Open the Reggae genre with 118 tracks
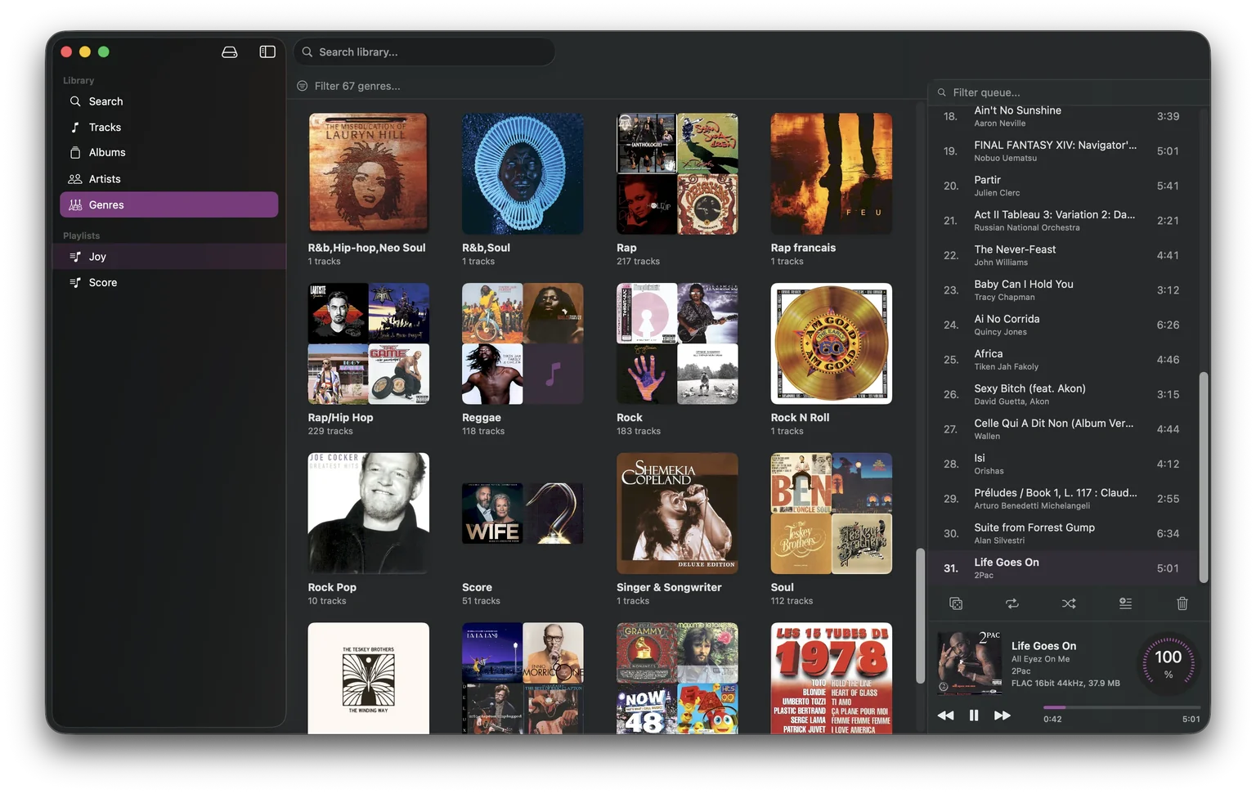 tap(523, 343)
